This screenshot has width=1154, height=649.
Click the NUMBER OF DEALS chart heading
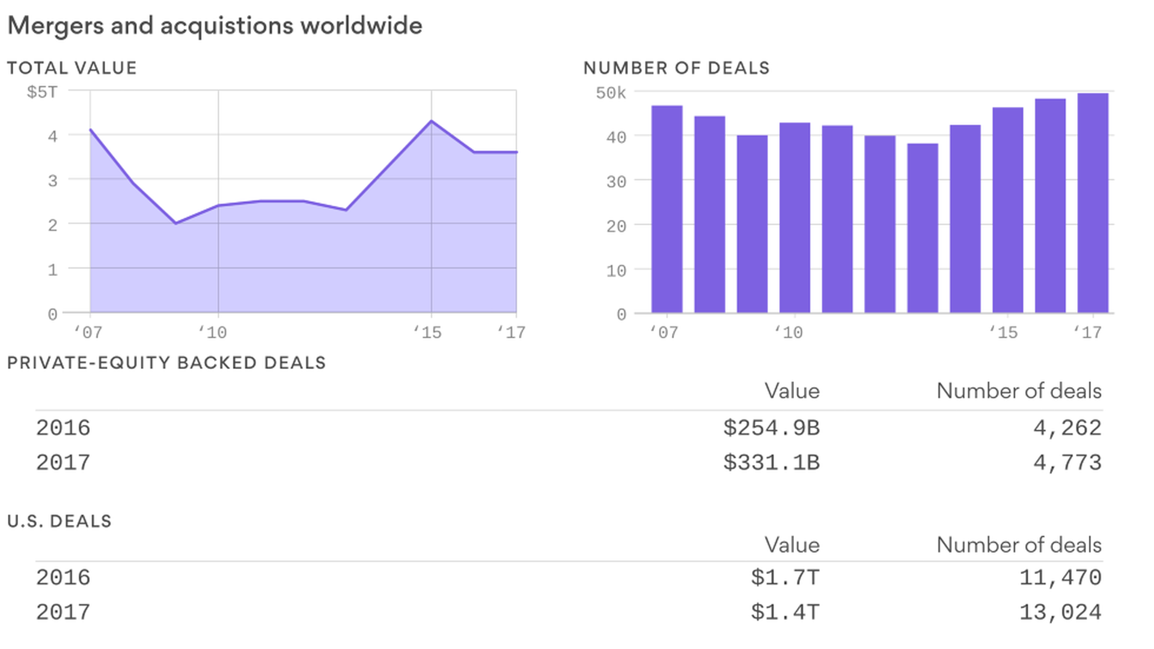point(676,68)
